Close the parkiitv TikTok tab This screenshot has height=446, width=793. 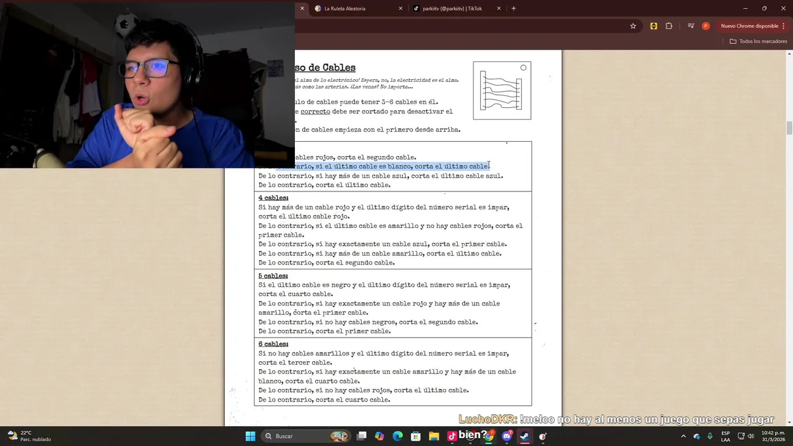point(499,9)
